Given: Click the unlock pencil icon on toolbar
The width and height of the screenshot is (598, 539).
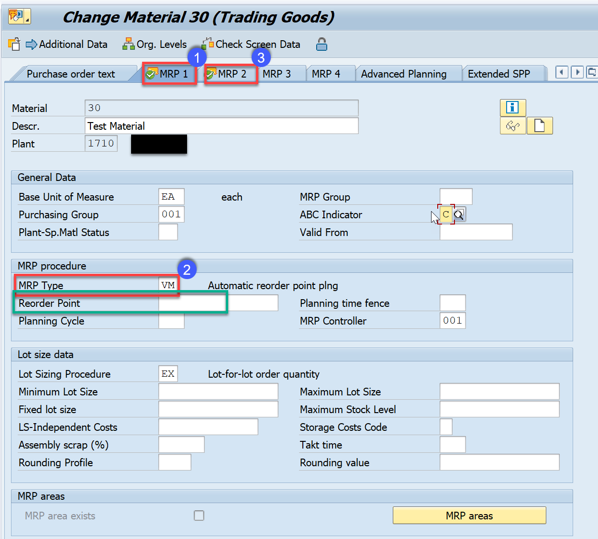Looking at the screenshot, I should click(x=14, y=44).
